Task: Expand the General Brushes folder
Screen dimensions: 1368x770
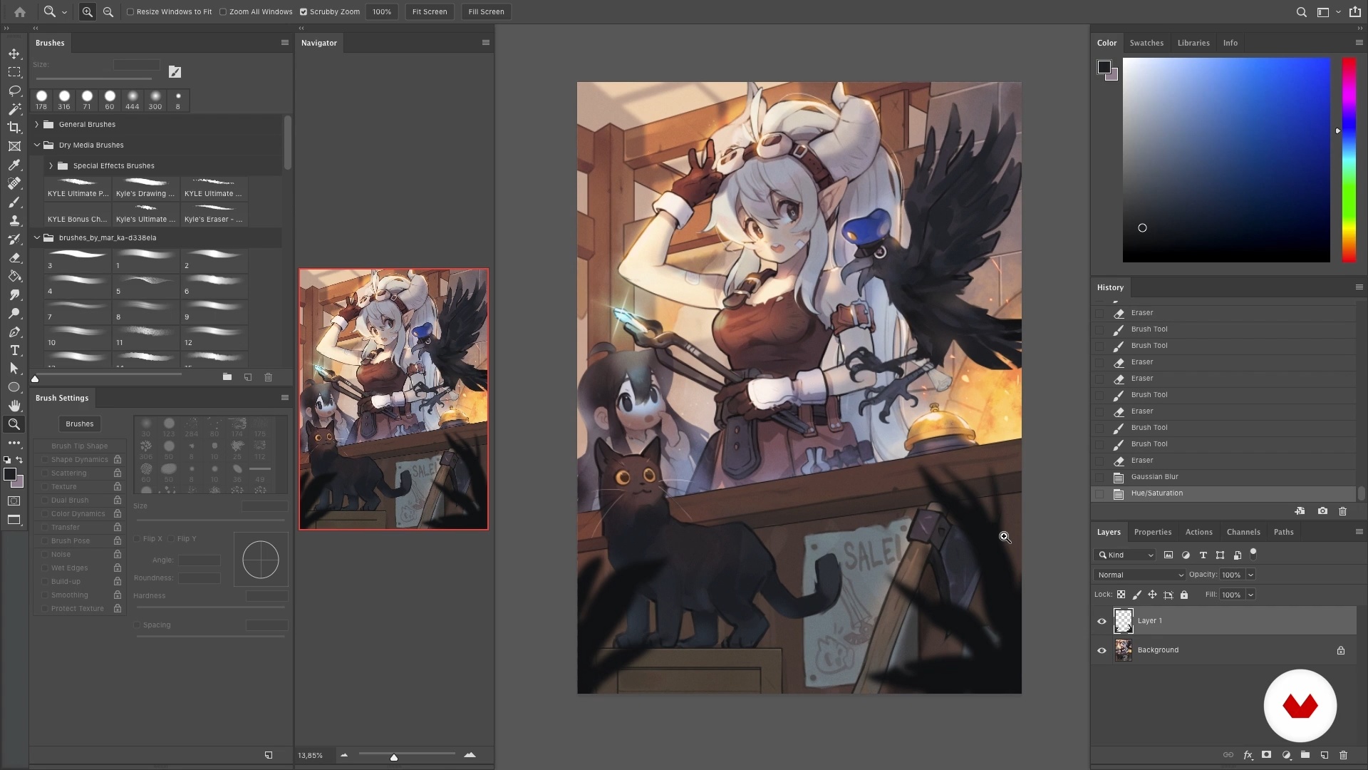Action: point(37,124)
